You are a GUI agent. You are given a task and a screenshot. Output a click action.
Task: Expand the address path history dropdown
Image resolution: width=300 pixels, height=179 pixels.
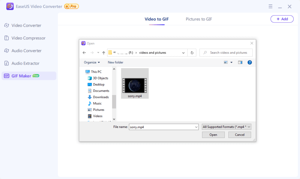click(183, 53)
